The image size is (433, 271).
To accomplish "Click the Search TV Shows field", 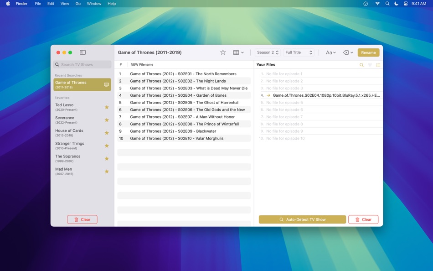I will click(82, 64).
